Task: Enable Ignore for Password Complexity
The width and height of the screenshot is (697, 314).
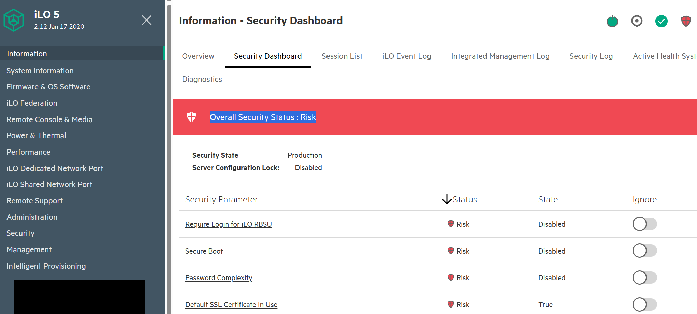Action: (644, 277)
